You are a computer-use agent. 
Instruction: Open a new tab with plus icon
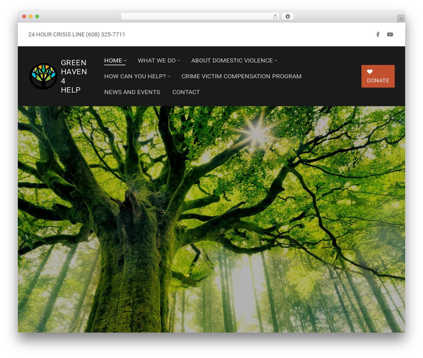tap(401, 19)
